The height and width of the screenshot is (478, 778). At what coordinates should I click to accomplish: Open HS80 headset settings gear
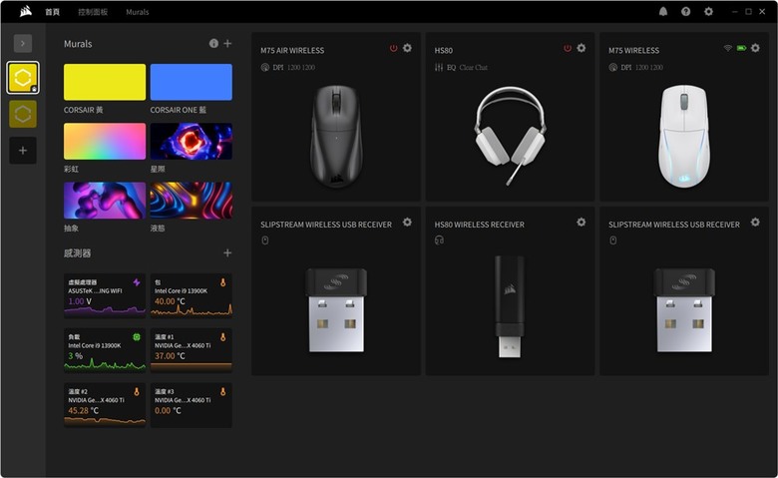(x=582, y=48)
